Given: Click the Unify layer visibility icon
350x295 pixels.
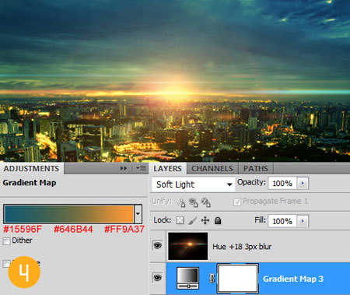Looking at the screenshot, I should pyautogui.click(x=193, y=202).
